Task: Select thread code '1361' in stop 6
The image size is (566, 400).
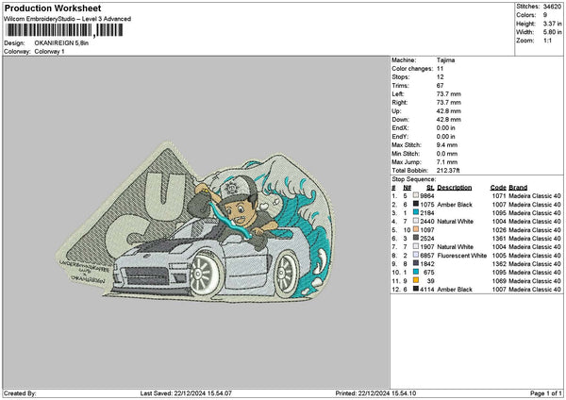Action: click(499, 239)
